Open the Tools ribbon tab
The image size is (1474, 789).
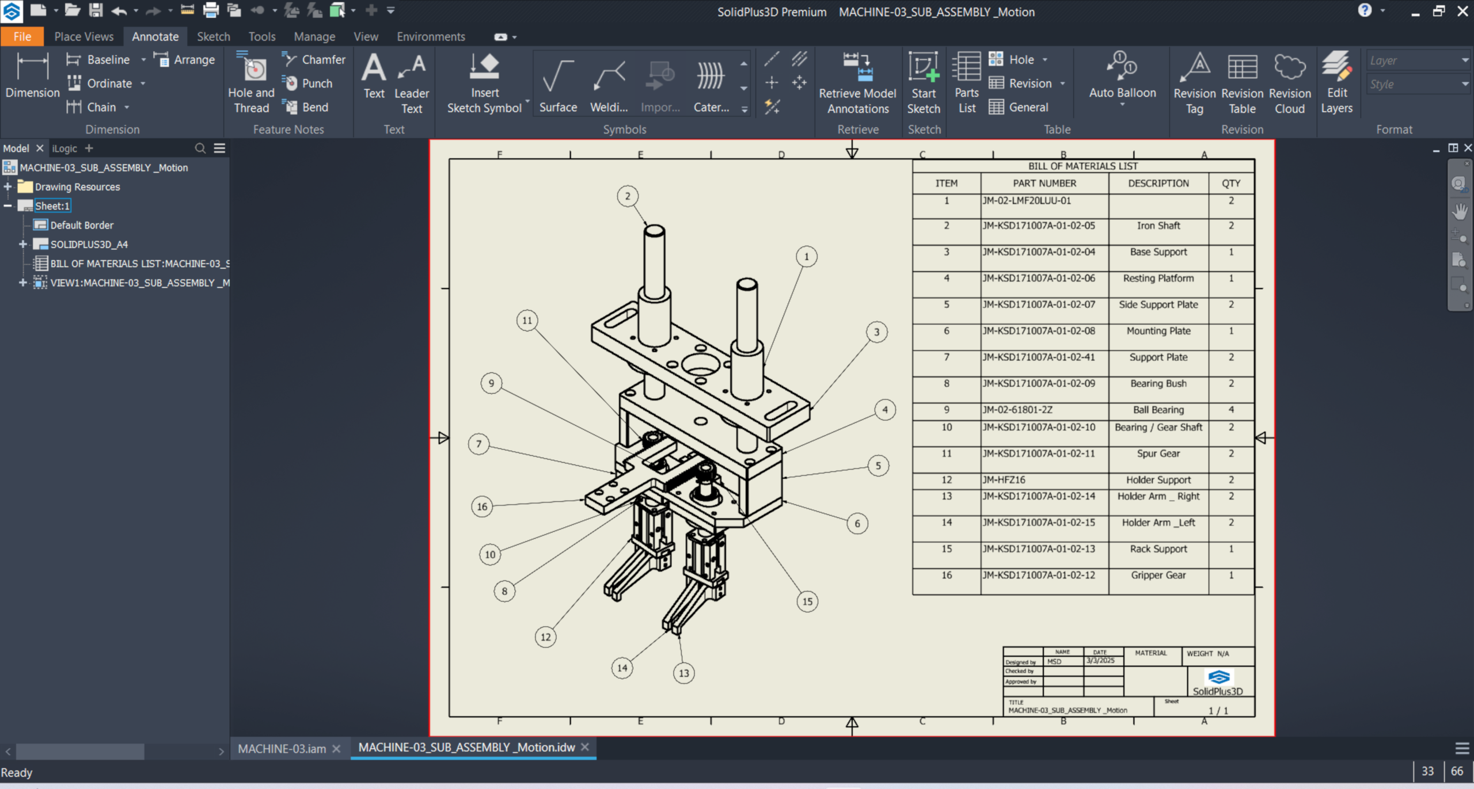[x=262, y=37]
